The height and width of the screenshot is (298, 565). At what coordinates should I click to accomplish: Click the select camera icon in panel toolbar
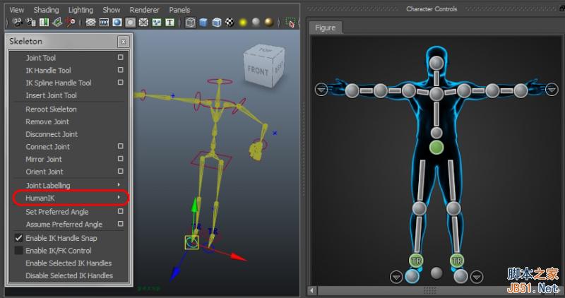tap(18, 23)
